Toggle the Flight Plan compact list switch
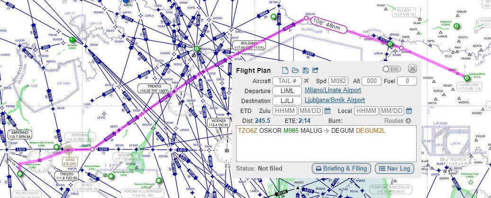 pyautogui.click(x=391, y=69)
